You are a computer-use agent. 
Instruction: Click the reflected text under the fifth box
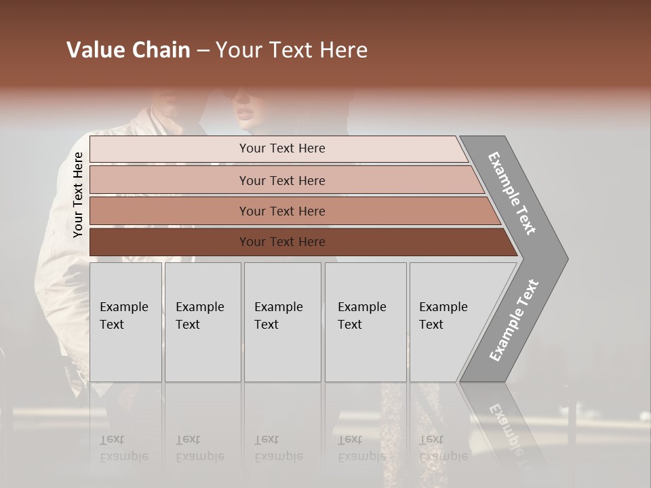click(x=443, y=449)
